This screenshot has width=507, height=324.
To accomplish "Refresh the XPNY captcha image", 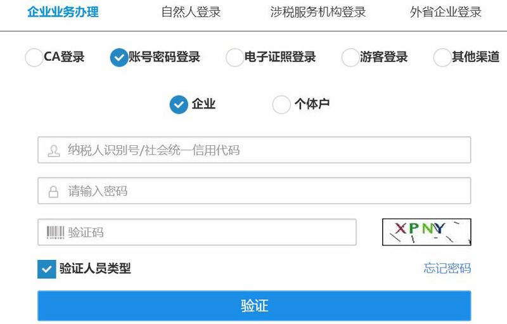I will pyautogui.click(x=427, y=232).
